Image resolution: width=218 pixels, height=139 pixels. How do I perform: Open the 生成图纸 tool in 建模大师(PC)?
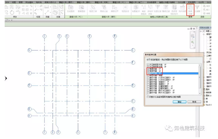click(71, 9)
